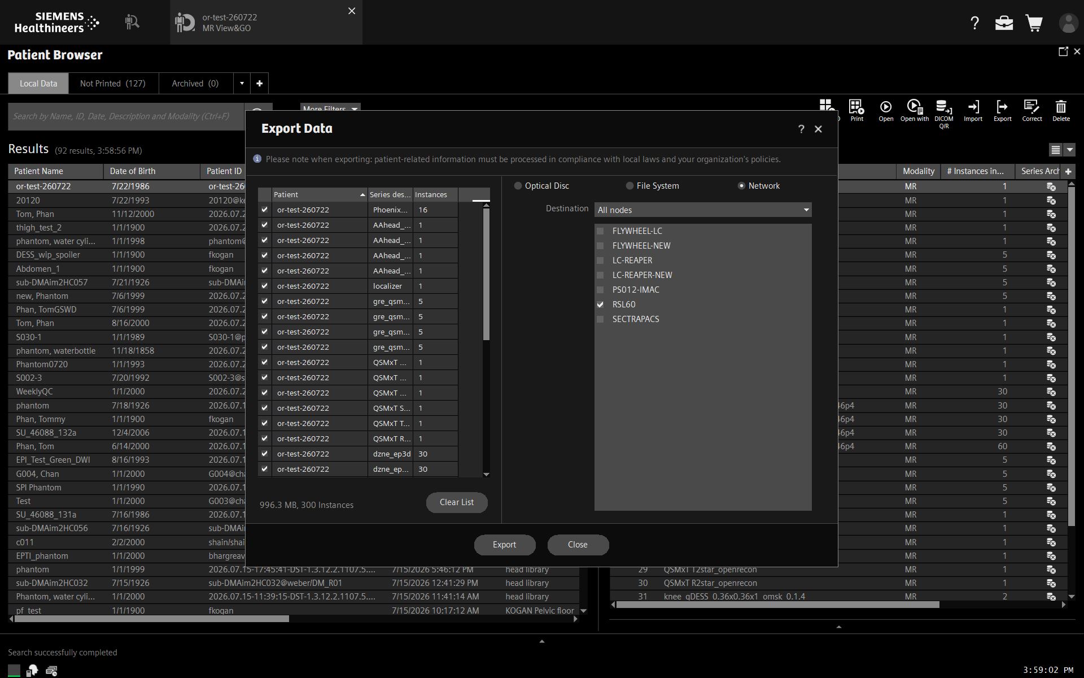Check the FLYWHEEL-LC node

point(600,231)
